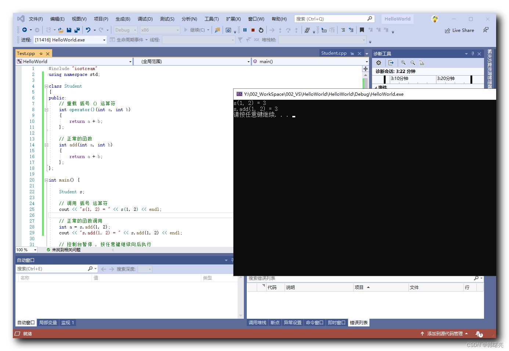Open the 文件(F) menu
Screen dimensions: 509x351
pyautogui.click(x=36, y=19)
